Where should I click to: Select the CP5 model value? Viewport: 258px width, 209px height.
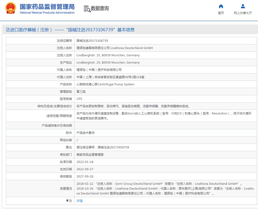click(79, 99)
